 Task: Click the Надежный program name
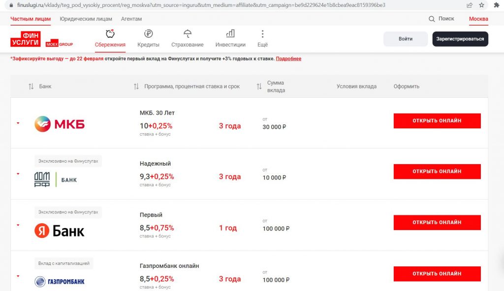pyautogui.click(x=155, y=164)
